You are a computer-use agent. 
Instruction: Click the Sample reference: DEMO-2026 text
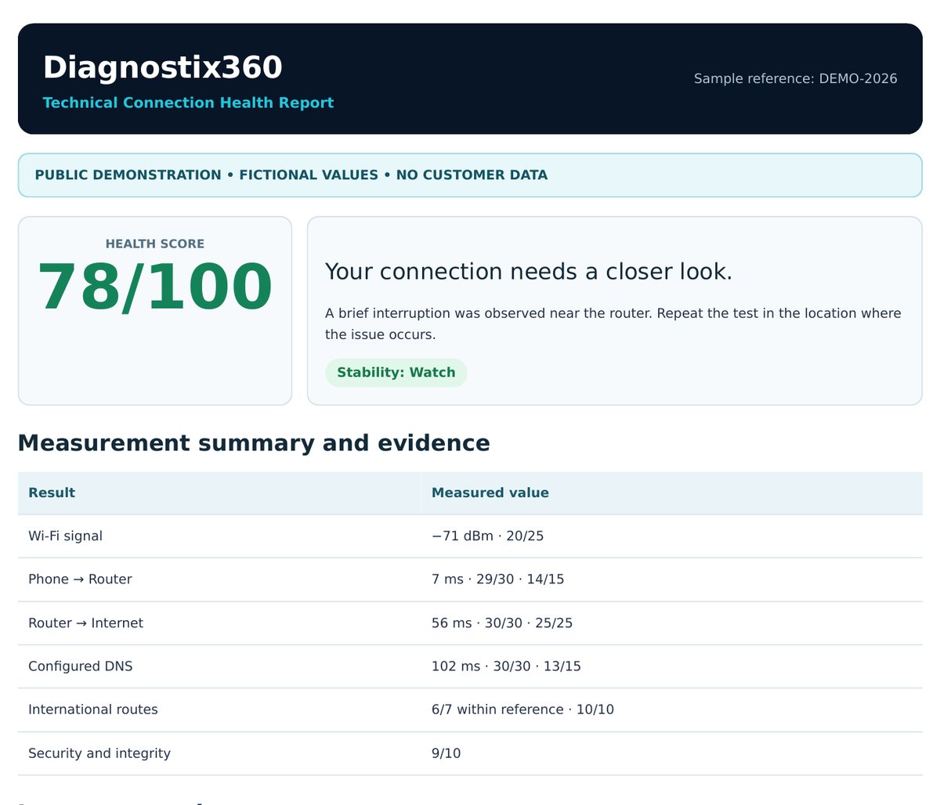[795, 78]
